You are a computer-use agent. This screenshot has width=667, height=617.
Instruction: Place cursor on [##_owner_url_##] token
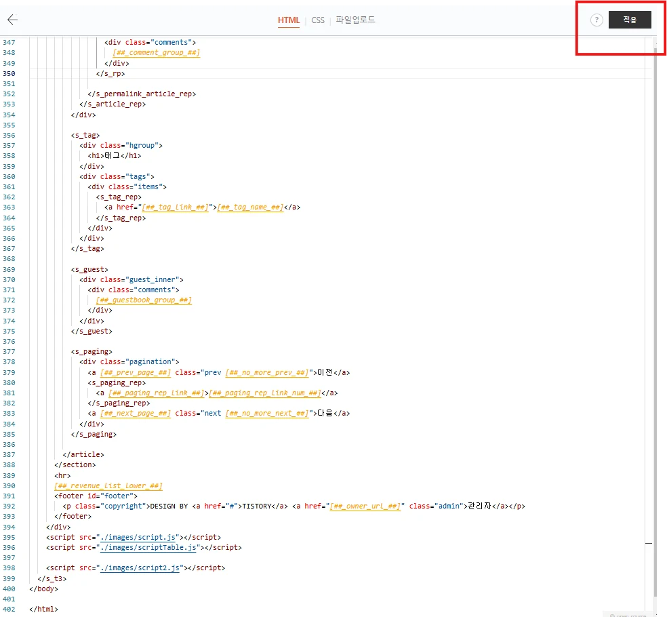(365, 506)
